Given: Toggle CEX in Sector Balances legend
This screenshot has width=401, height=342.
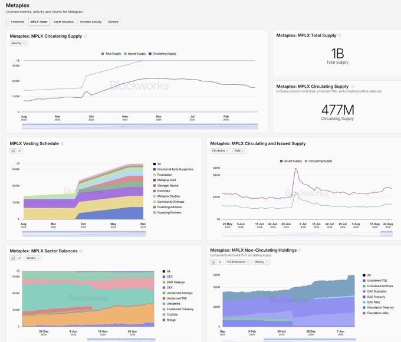Looking at the screenshot, I should pyautogui.click(x=167, y=277).
